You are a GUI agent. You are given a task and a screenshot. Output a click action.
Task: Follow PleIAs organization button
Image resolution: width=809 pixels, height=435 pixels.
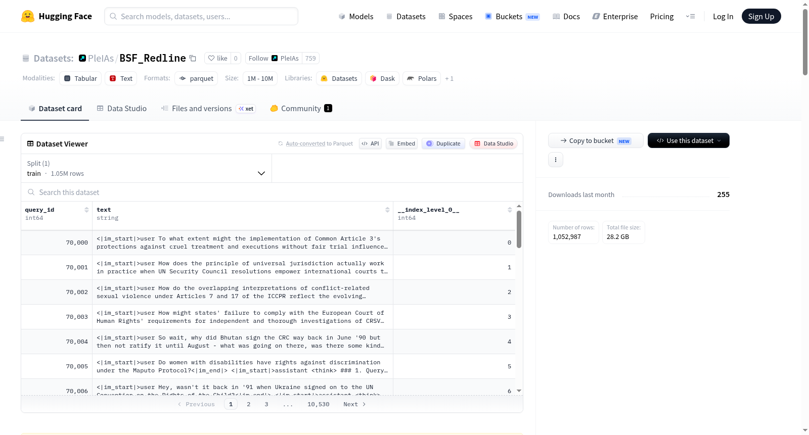(x=274, y=58)
